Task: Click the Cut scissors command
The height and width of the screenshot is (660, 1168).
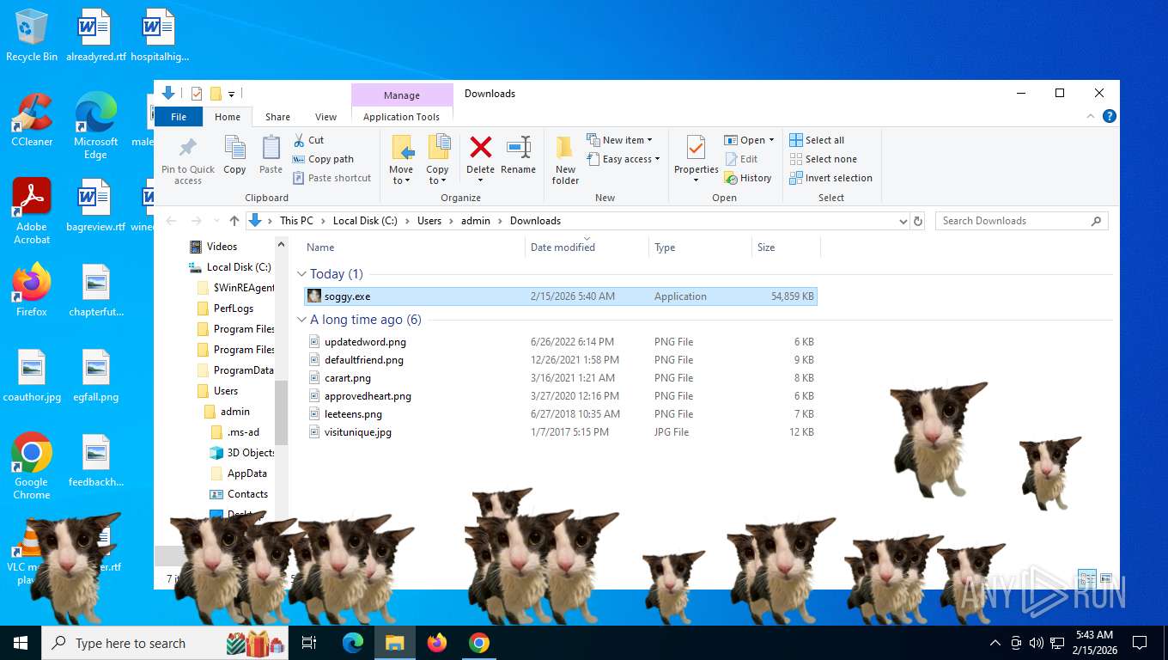Action: click(308, 140)
